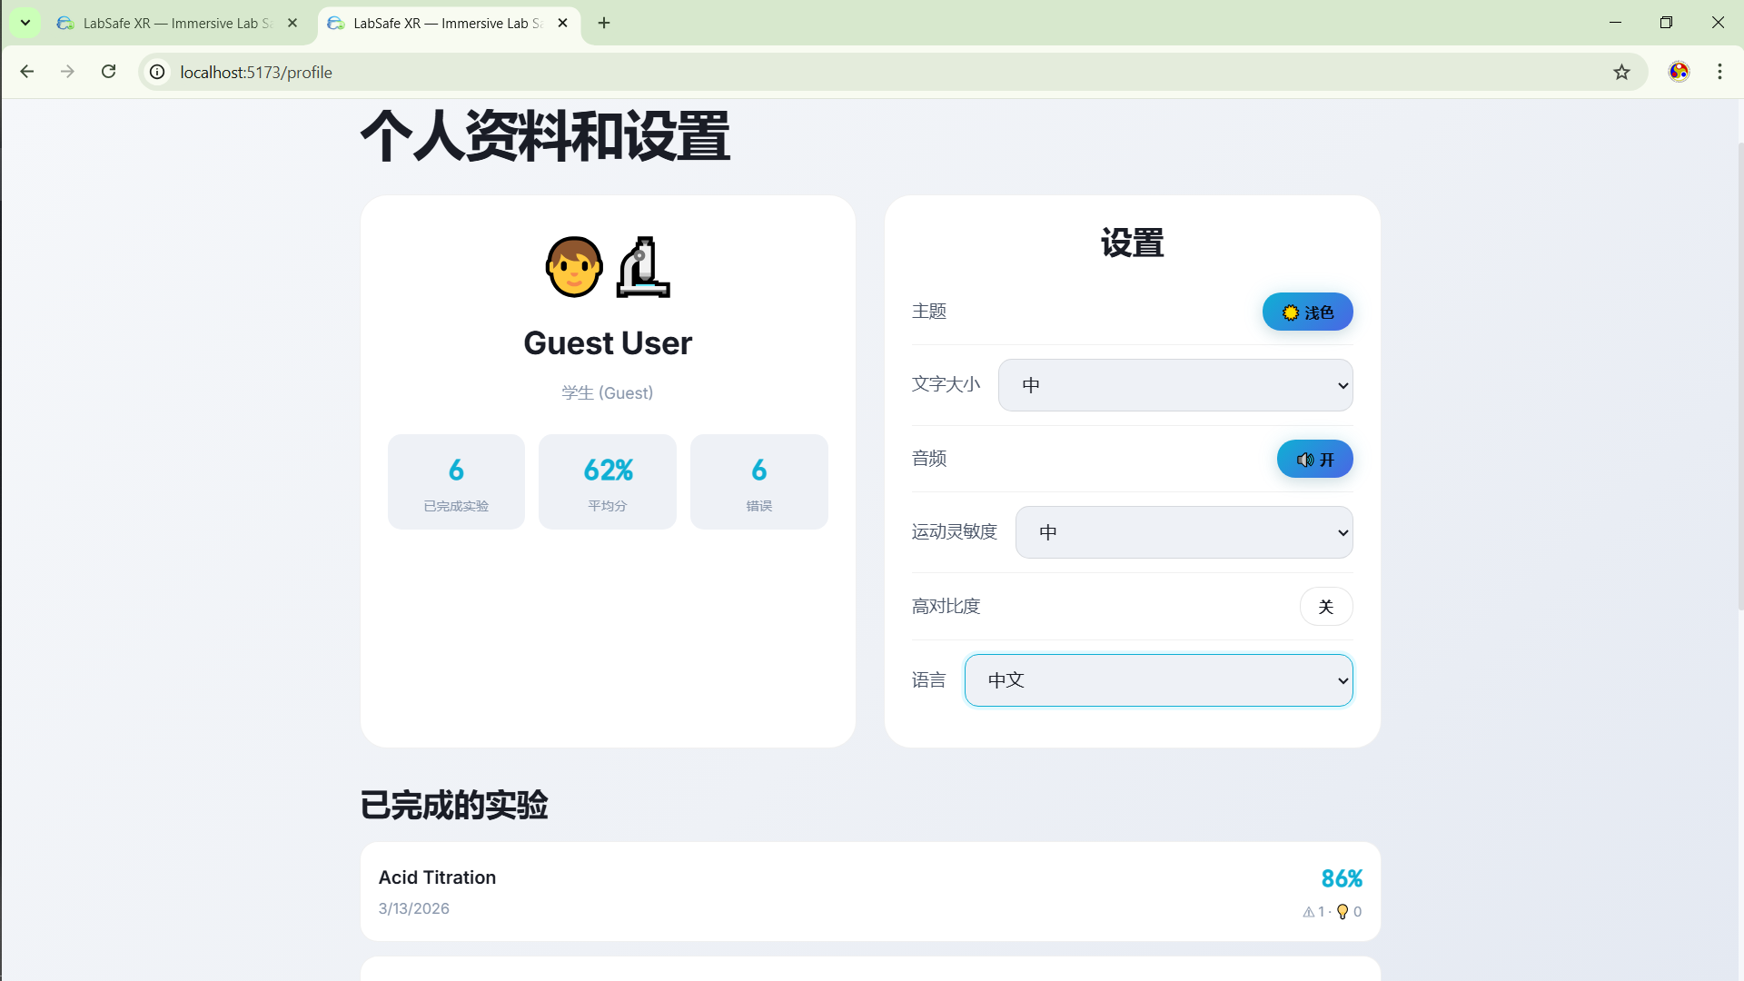Toggle the 浅色 theme switch
The height and width of the screenshot is (981, 1744).
pos(1307,312)
